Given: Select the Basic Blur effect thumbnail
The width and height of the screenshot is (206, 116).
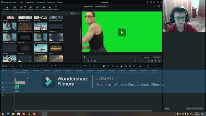Looking at the screenshot, I should (10, 26).
